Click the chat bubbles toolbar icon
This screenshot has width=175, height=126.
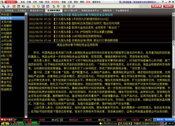click(73, 6)
